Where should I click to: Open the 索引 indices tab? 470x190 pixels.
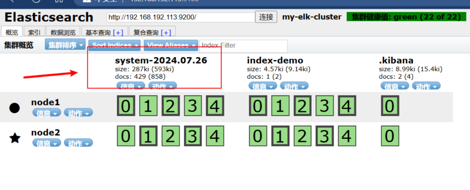34,32
